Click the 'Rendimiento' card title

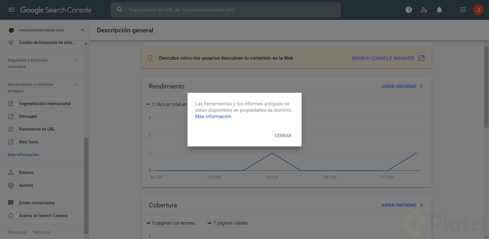tap(167, 86)
